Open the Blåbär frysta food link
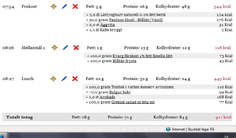Viewport: 236px width, 138px height. coord(124,61)
